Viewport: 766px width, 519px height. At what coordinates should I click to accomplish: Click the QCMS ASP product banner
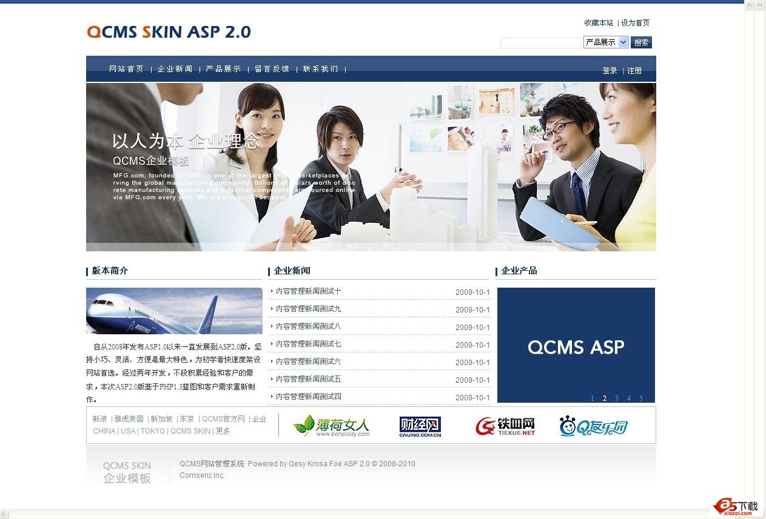576,345
